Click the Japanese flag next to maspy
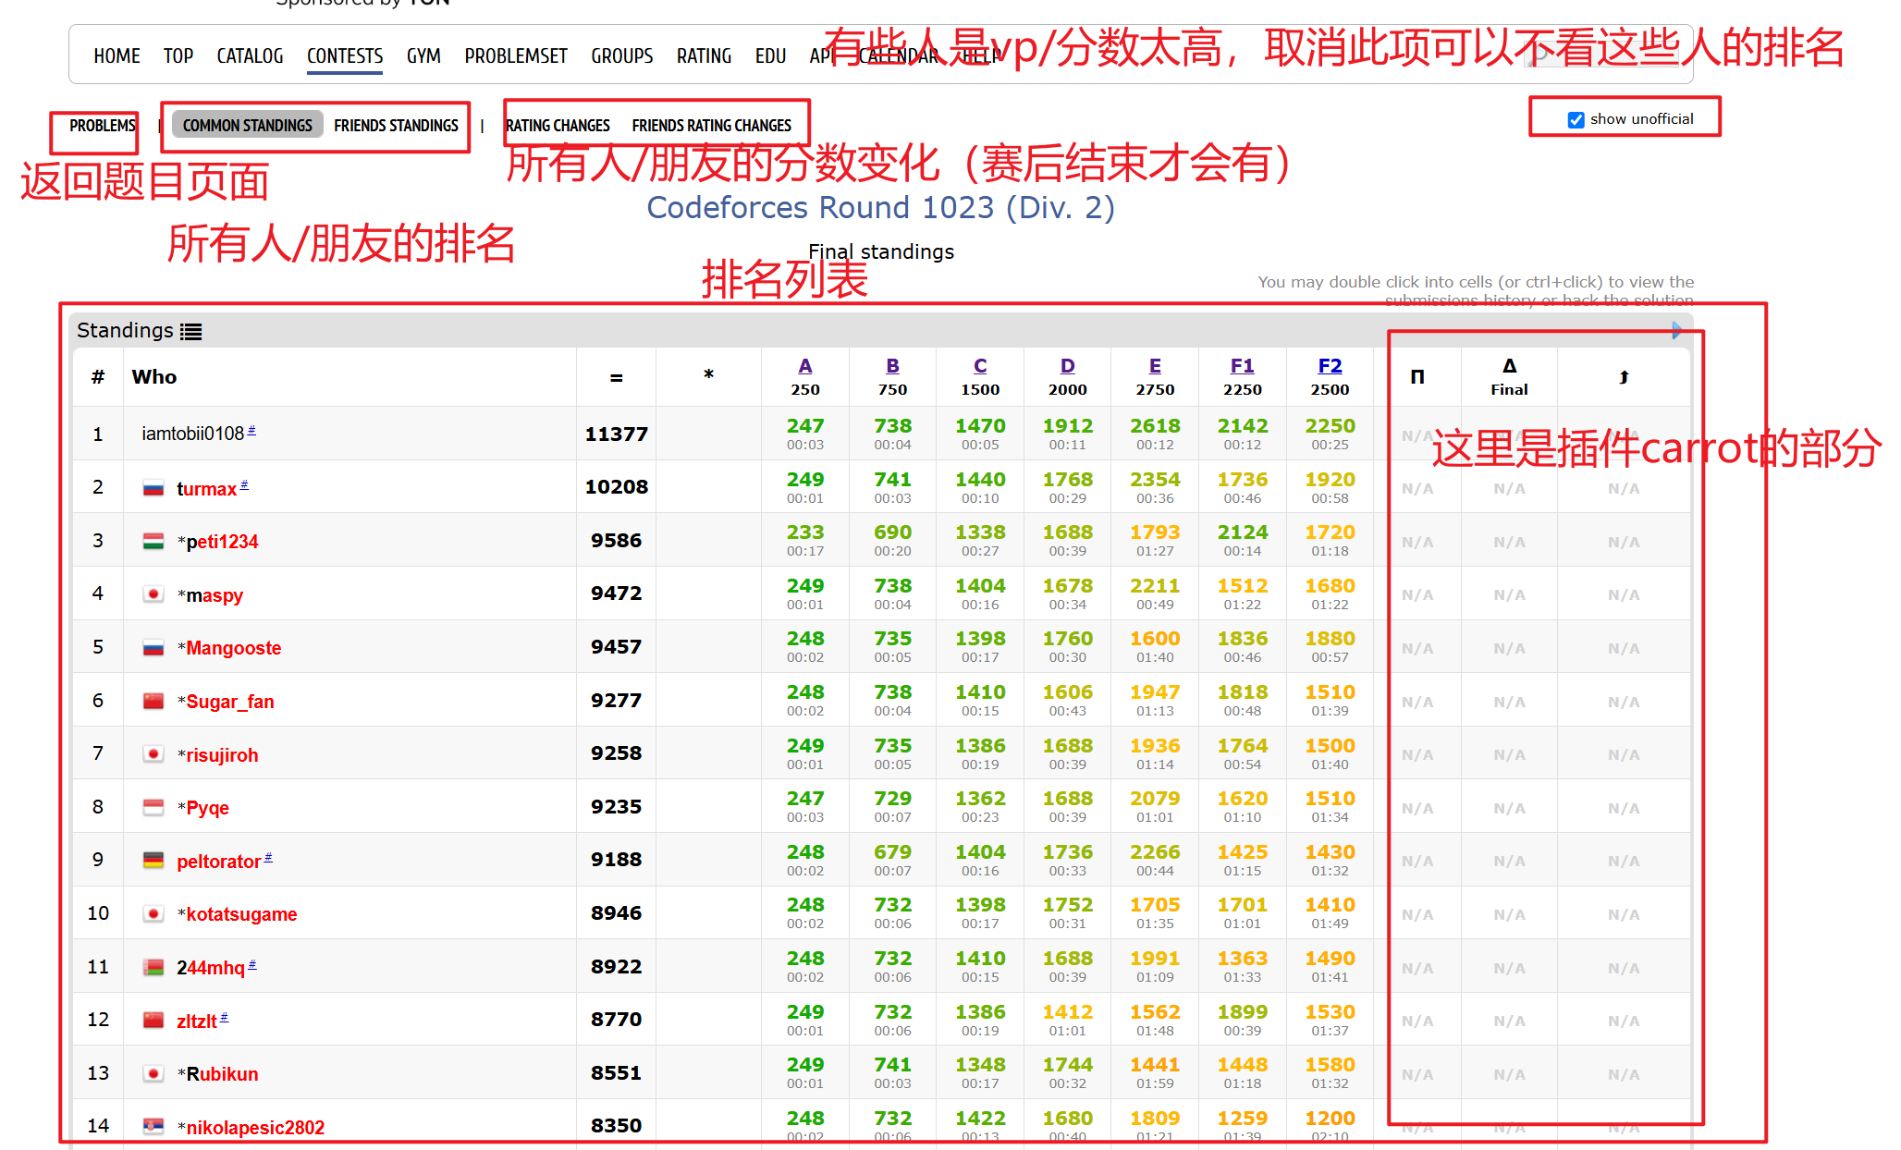This screenshot has height=1150, width=1901. point(153,594)
